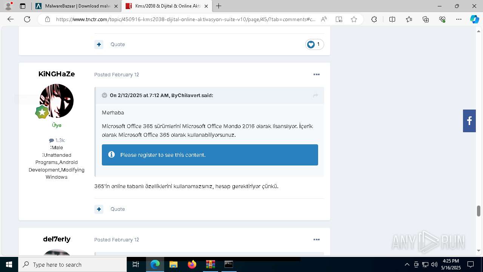Image resolution: width=483 pixels, height=272 pixels.
Task: Open KiNGHaZe profile name
Action: tap(57, 74)
